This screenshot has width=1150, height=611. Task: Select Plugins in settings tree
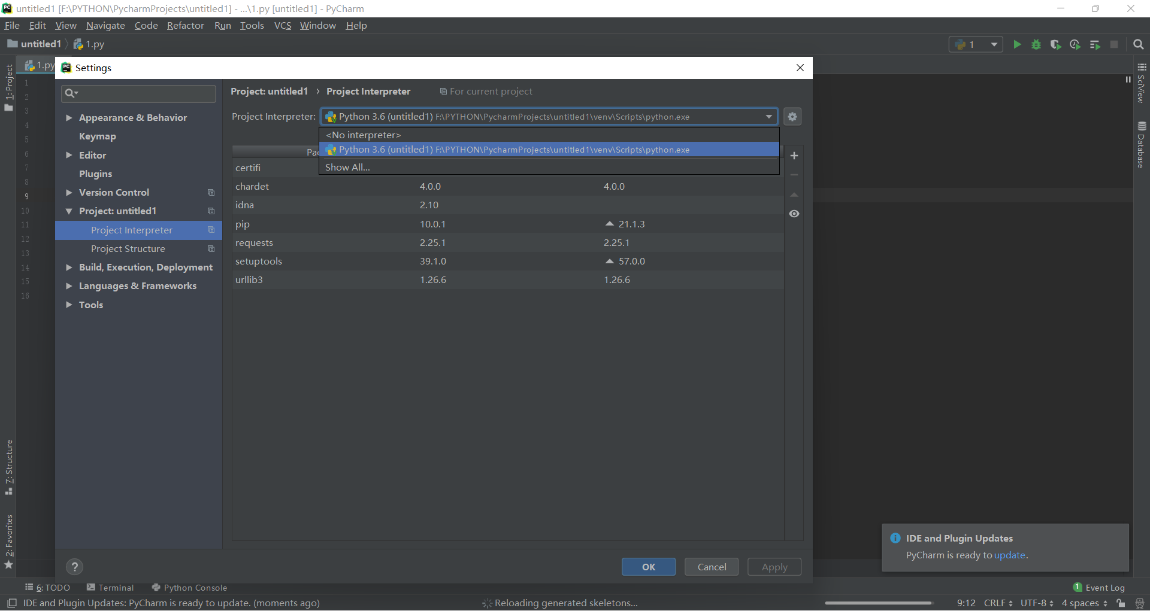96,174
